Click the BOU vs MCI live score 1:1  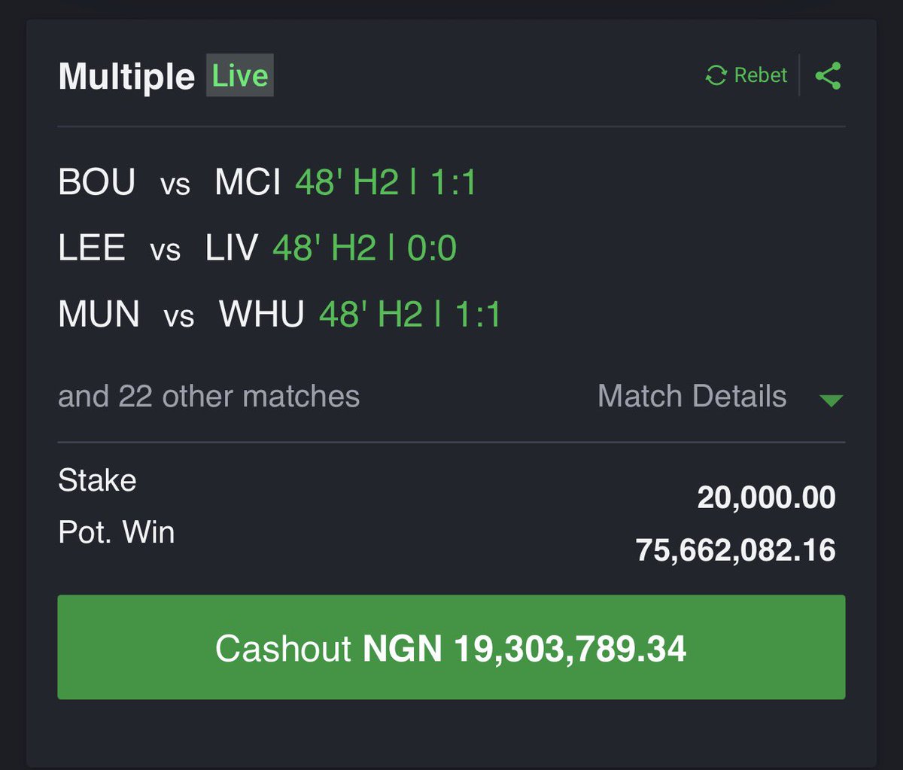coord(454,183)
